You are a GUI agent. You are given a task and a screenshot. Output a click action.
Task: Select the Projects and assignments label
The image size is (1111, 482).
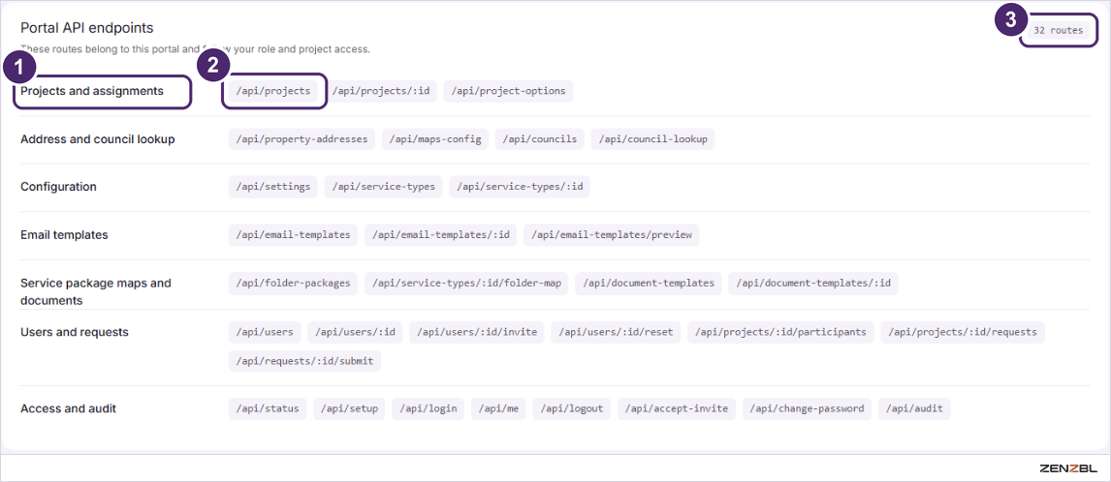pyautogui.click(x=92, y=91)
